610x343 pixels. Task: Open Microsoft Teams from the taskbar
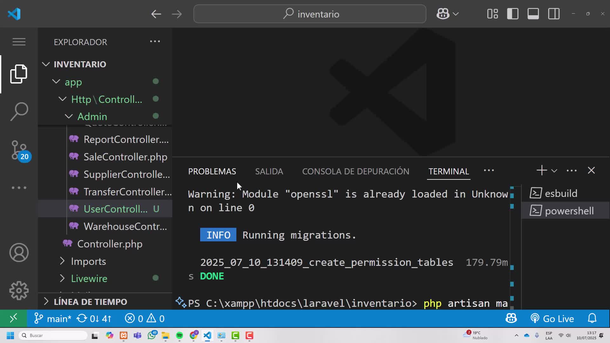[x=138, y=336]
